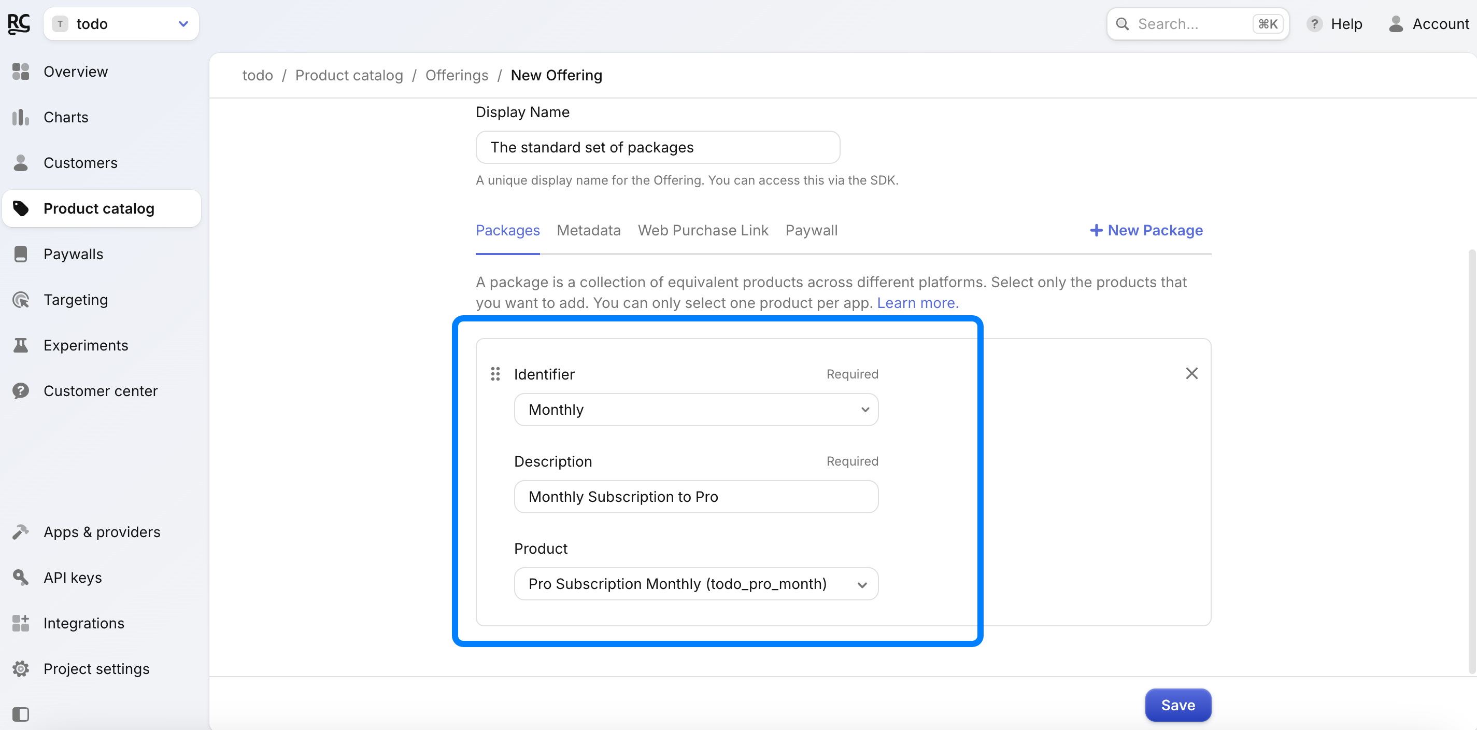Click the RevenueCat logo icon
The height and width of the screenshot is (730, 1477).
point(19,23)
